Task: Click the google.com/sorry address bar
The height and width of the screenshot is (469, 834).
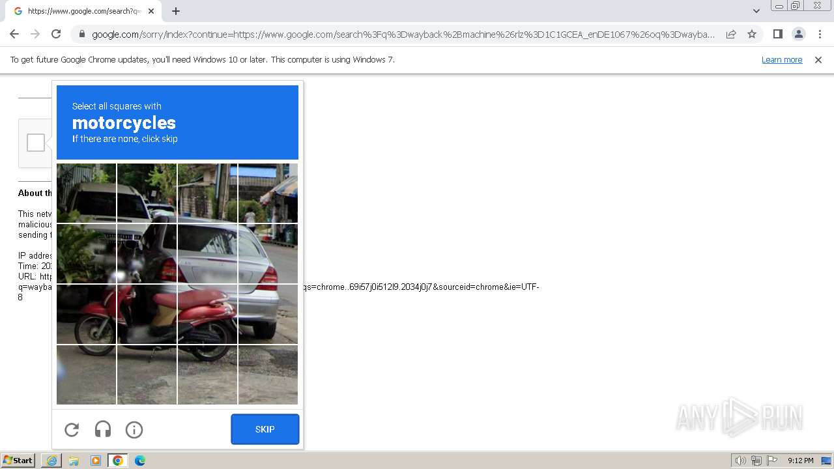Action: point(403,35)
